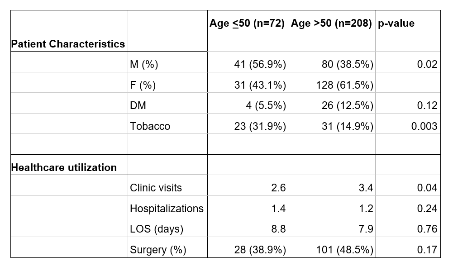Click the 'p-value' column header
Screen dimensions: 453x271
[396, 24]
